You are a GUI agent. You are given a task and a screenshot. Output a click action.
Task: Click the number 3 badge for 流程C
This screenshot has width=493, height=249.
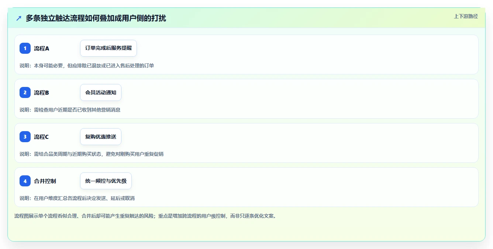pyautogui.click(x=25, y=137)
